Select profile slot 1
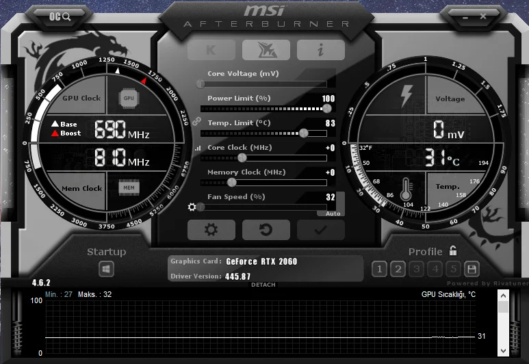The height and width of the screenshot is (364, 529). click(380, 269)
